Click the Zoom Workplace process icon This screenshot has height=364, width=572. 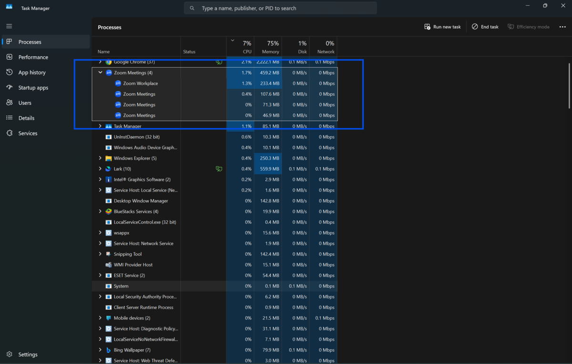click(118, 83)
